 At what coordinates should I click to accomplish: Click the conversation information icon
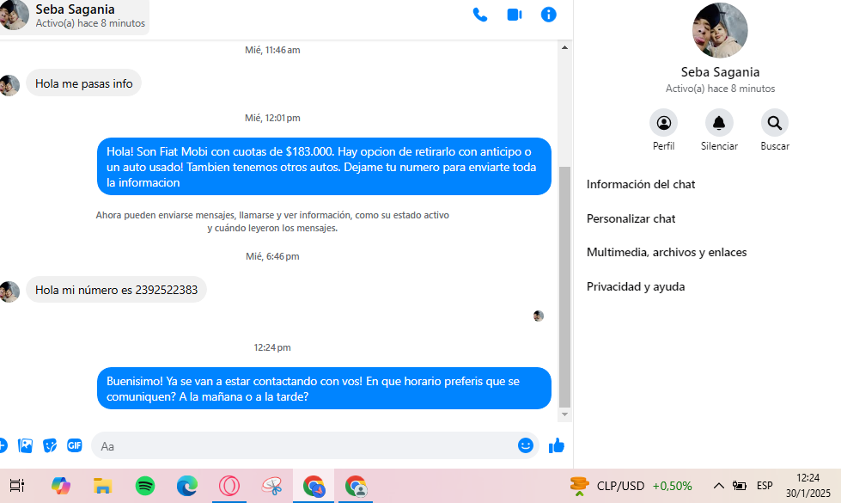(549, 15)
